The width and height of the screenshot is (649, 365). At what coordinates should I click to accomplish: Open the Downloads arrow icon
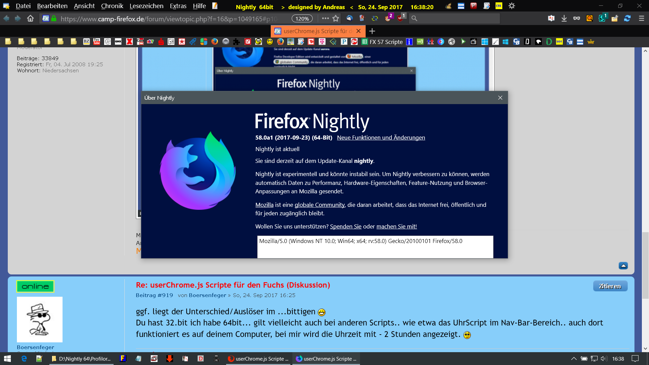564,19
